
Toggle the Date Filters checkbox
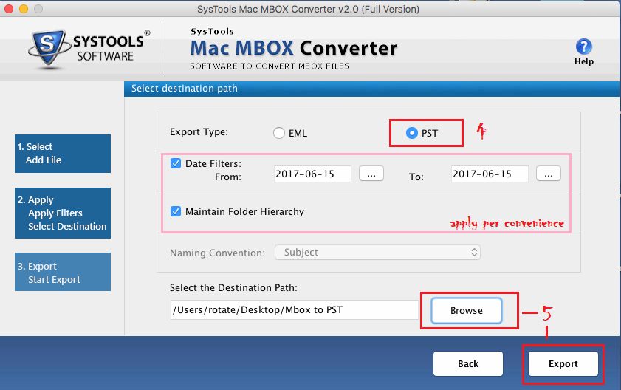[x=176, y=163]
